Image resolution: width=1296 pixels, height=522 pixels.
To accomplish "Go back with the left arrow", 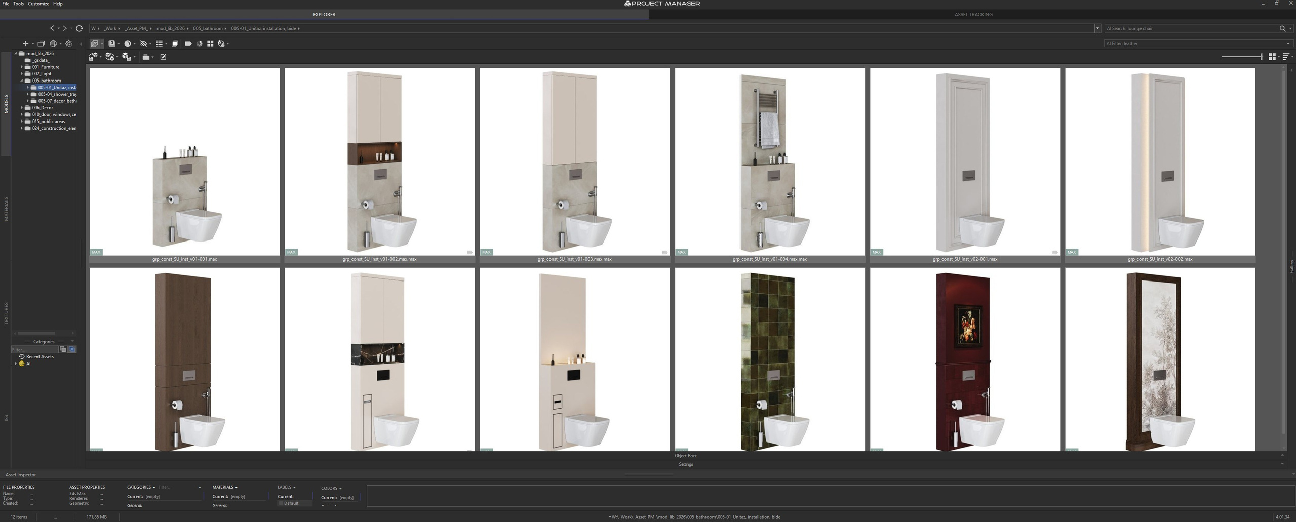I will pos(52,28).
